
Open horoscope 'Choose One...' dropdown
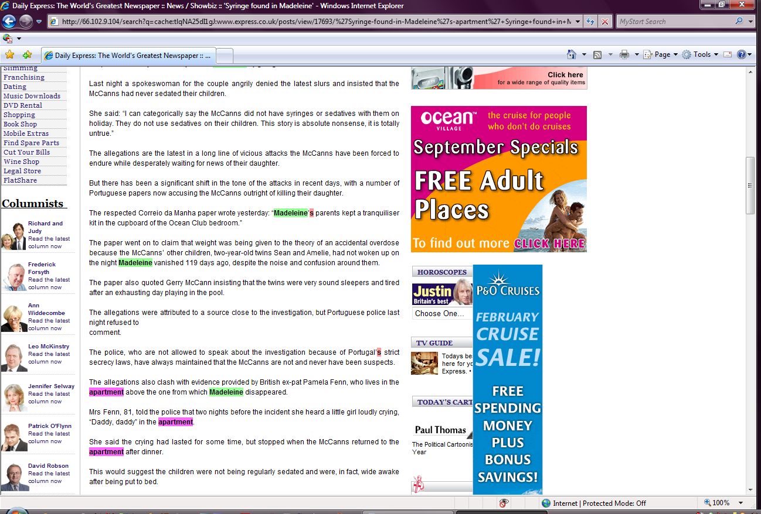click(441, 314)
